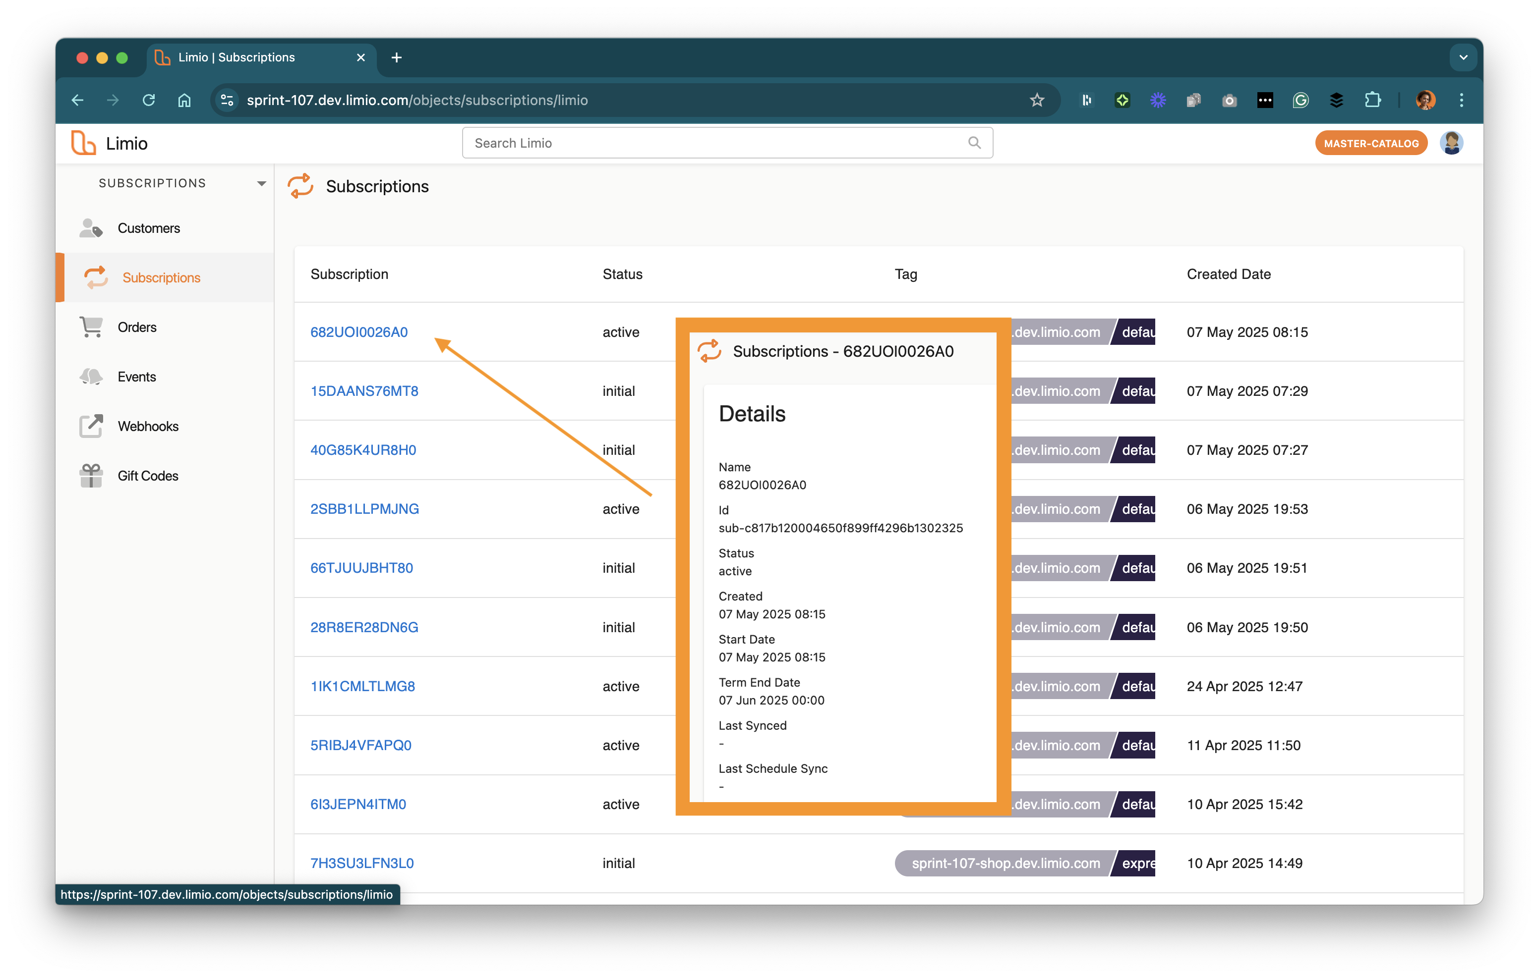Click the Search Limio input field
This screenshot has width=1539, height=978.
pos(716,143)
